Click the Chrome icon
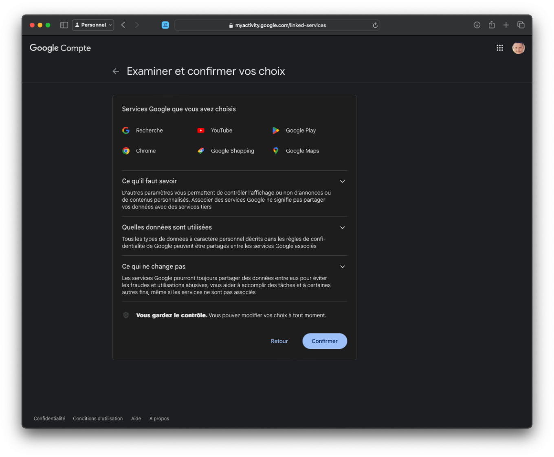Screen dimensions: 554x457 tap(126, 151)
